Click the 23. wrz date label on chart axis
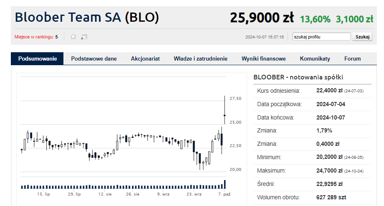 [x=194, y=194]
